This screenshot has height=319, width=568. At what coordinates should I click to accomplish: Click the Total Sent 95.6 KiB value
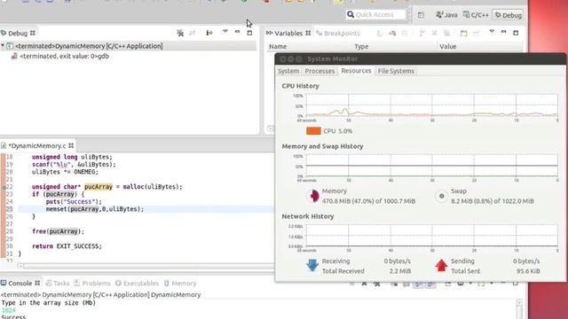click(528, 271)
